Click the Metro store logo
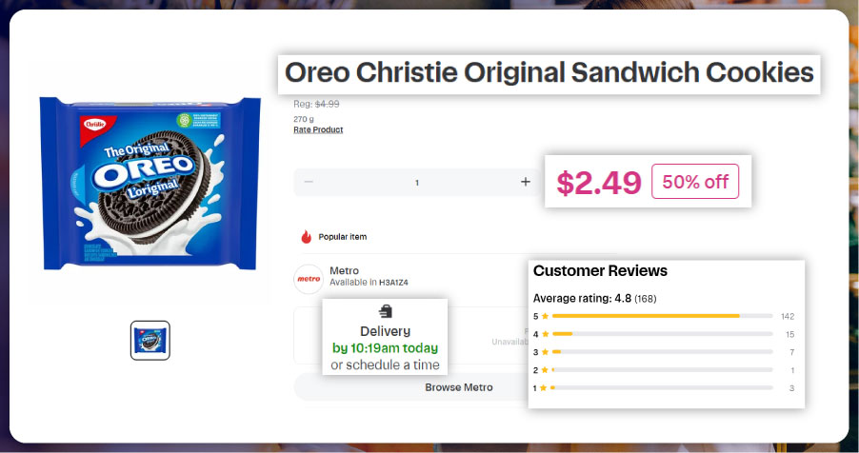This screenshot has width=859, height=453. point(309,279)
